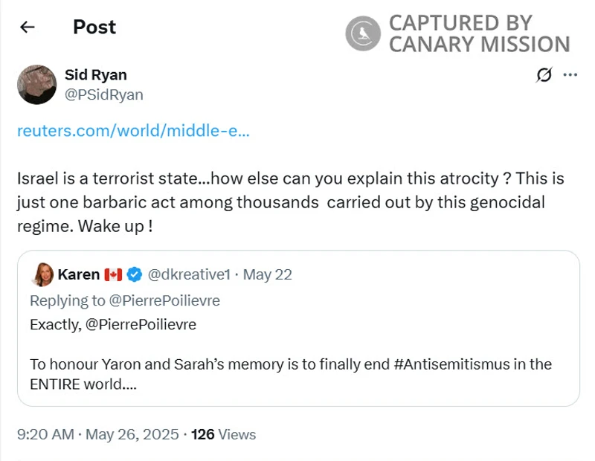The image size is (595, 461).
Task: Click the back arrow icon
Action: click(x=28, y=28)
